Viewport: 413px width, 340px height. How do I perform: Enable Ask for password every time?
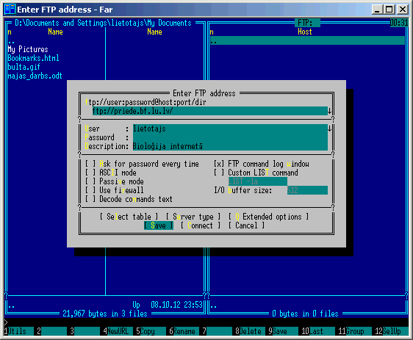[142, 164]
